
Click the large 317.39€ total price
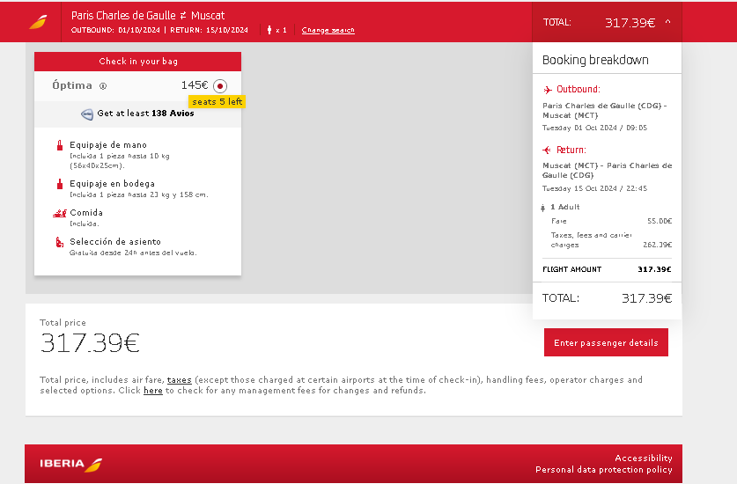(x=90, y=342)
